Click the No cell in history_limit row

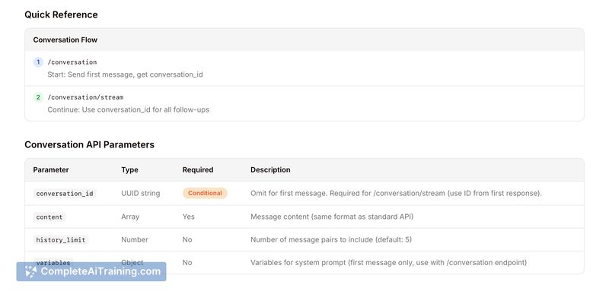click(x=187, y=239)
